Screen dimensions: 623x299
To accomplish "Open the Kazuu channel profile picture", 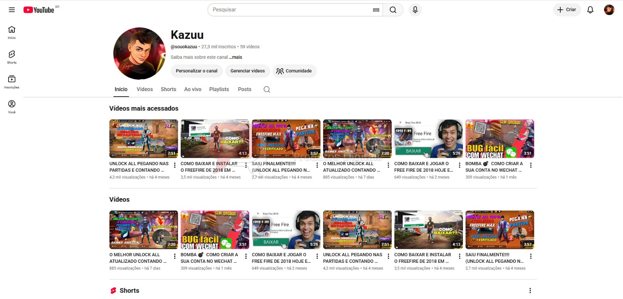I will pos(139,53).
